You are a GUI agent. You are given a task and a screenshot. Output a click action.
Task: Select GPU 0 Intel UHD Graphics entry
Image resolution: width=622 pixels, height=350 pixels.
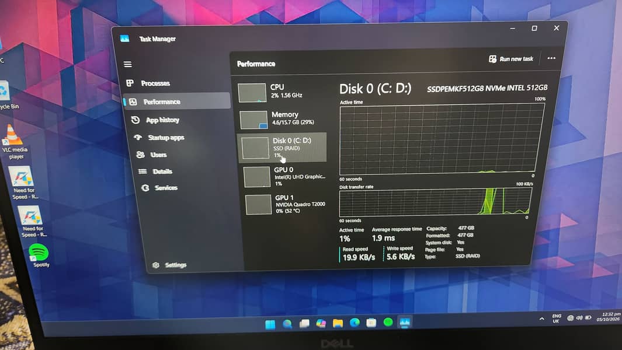(285, 176)
